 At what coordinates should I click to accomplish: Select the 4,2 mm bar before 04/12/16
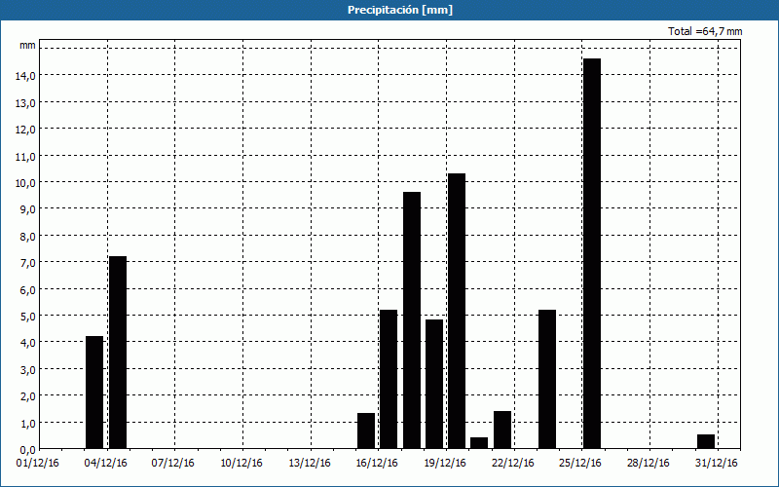coord(94,393)
